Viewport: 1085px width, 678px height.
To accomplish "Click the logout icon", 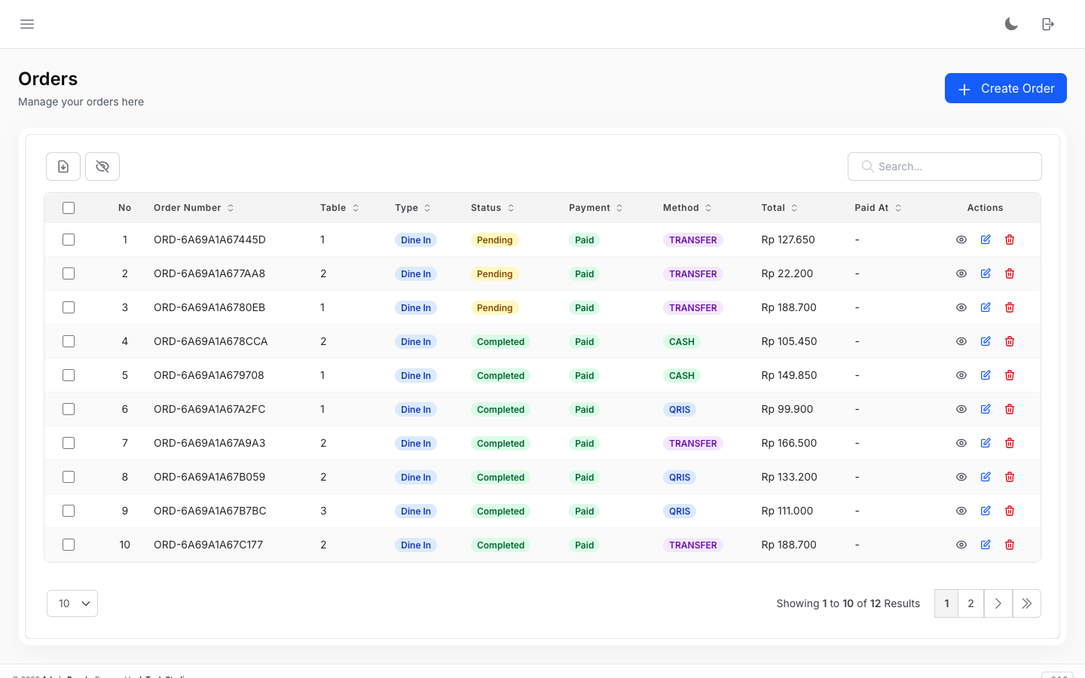I will pyautogui.click(x=1048, y=24).
